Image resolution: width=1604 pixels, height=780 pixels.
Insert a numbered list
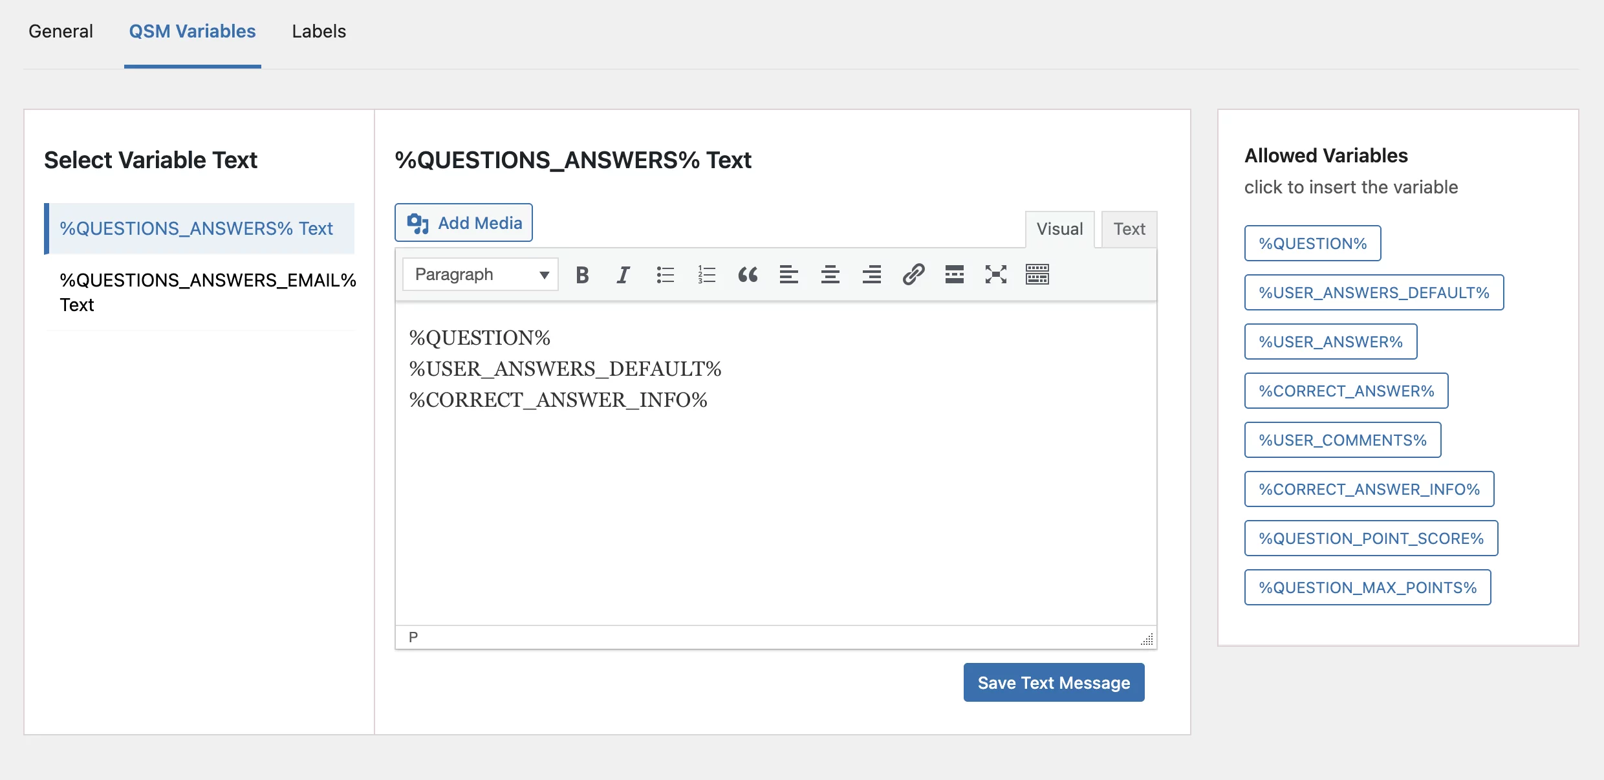tap(706, 275)
